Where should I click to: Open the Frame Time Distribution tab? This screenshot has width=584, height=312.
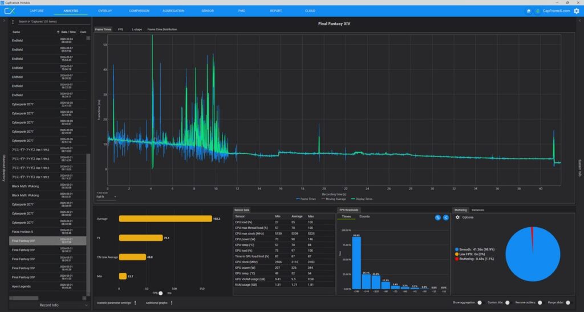pyautogui.click(x=162, y=29)
